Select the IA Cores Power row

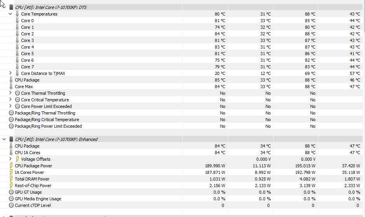(182, 172)
